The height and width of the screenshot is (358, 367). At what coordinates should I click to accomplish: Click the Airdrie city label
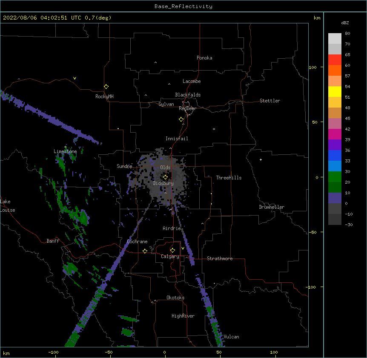(172, 228)
